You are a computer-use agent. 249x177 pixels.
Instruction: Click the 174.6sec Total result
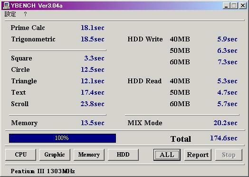click(224, 138)
